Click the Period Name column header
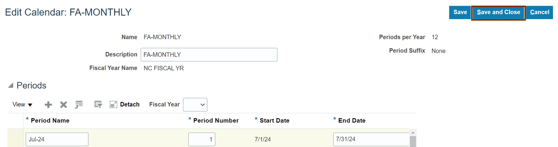 50,121
